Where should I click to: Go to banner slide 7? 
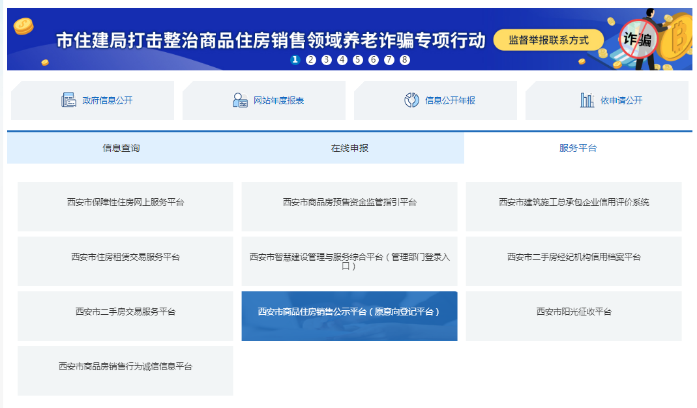coord(389,59)
